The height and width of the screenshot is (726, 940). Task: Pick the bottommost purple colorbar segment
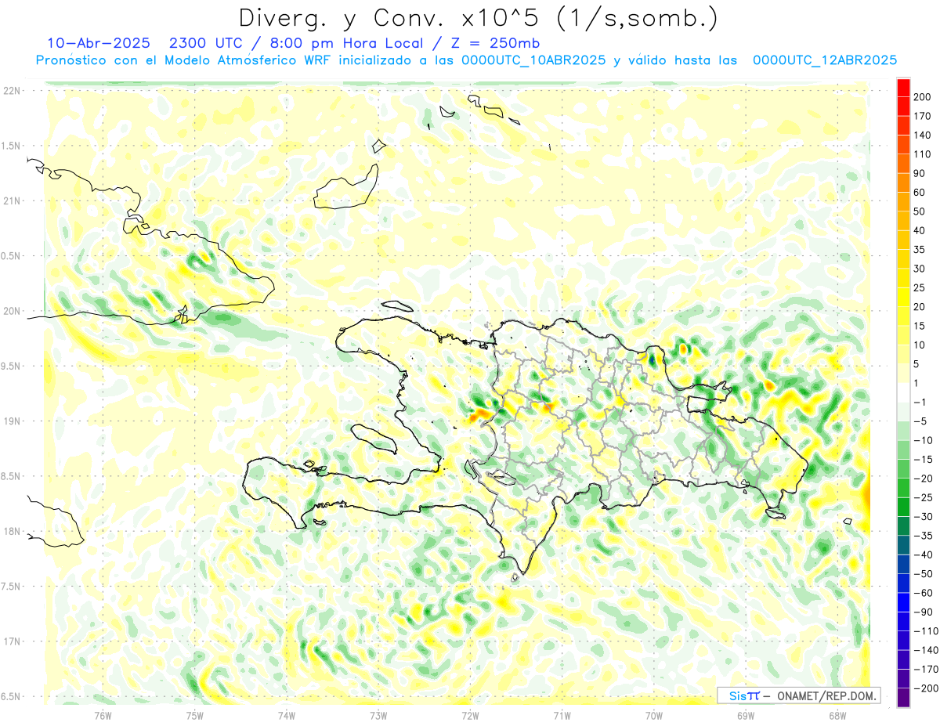click(x=903, y=698)
